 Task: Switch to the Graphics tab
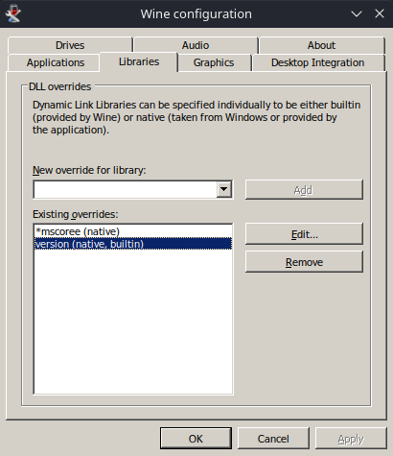pyautogui.click(x=214, y=62)
